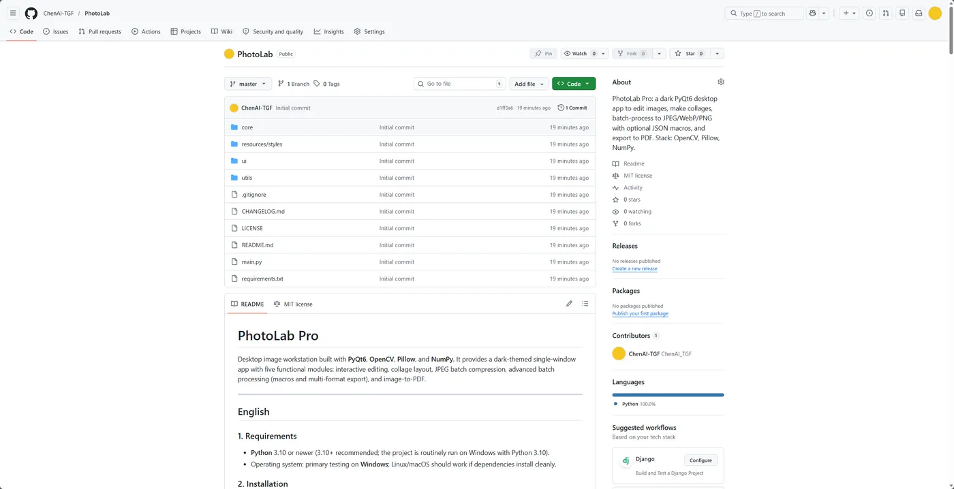This screenshot has height=489, width=954.
Task: Open the notifications inbox icon
Action: tap(919, 13)
